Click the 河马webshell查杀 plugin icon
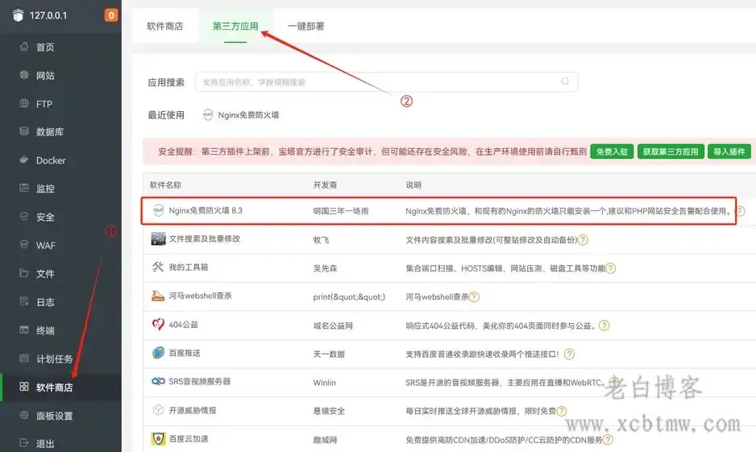 tap(158, 296)
